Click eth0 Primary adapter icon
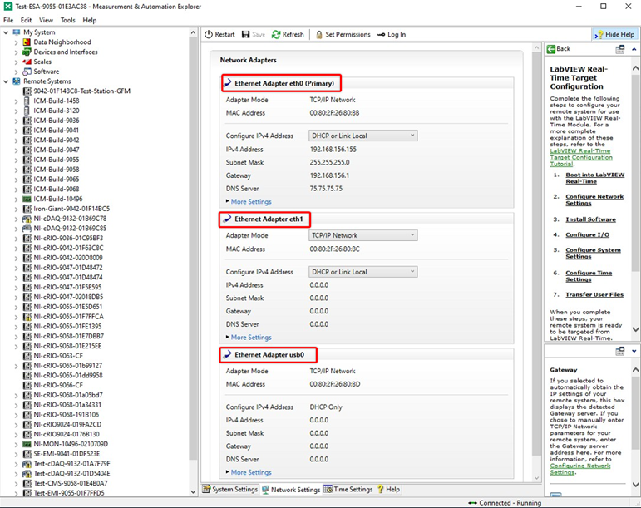This screenshot has height=508, width=641. click(x=228, y=83)
